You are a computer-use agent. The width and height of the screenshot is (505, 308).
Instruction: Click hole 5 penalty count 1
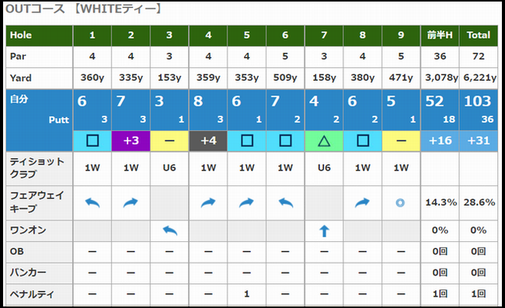247,294
